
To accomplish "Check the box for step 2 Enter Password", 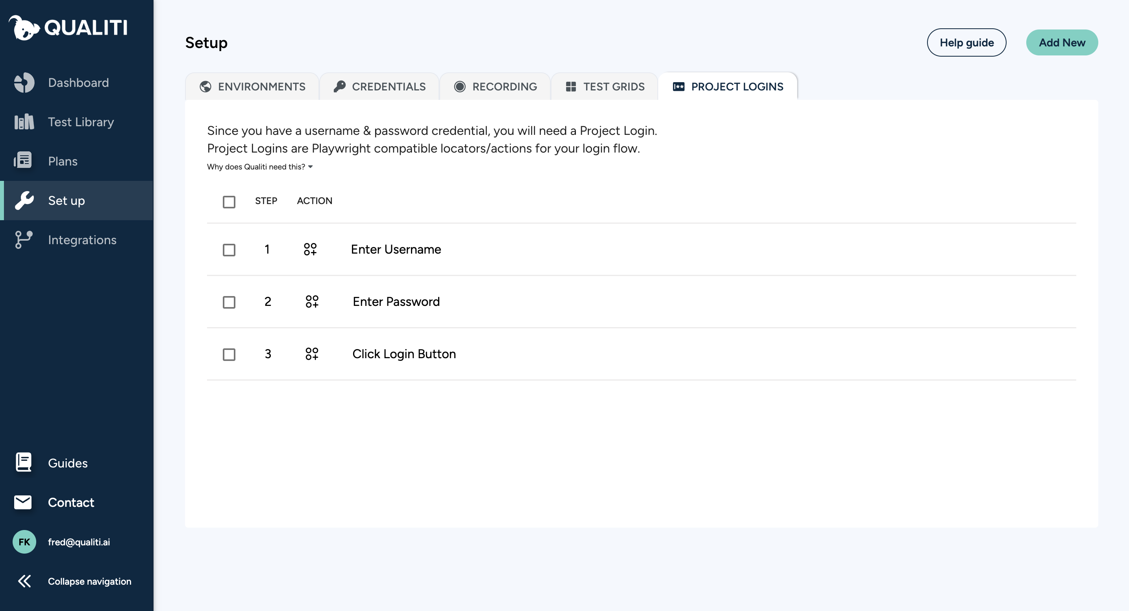I will 229,302.
